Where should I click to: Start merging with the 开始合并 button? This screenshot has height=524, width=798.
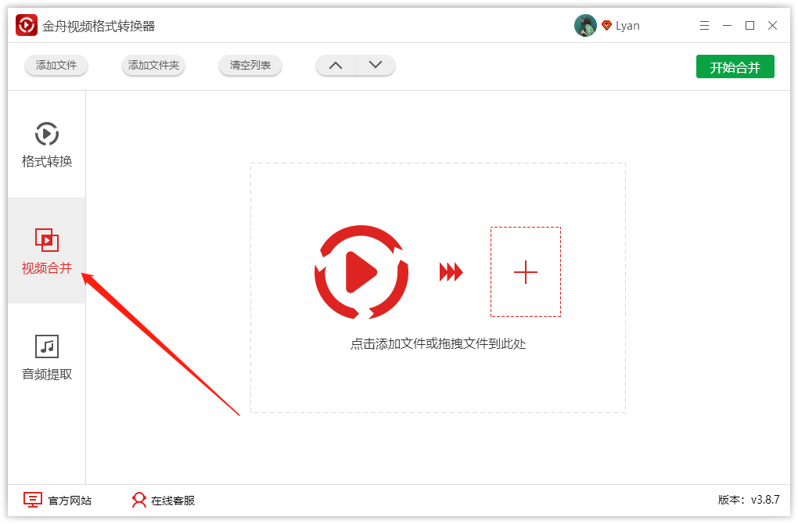point(735,66)
